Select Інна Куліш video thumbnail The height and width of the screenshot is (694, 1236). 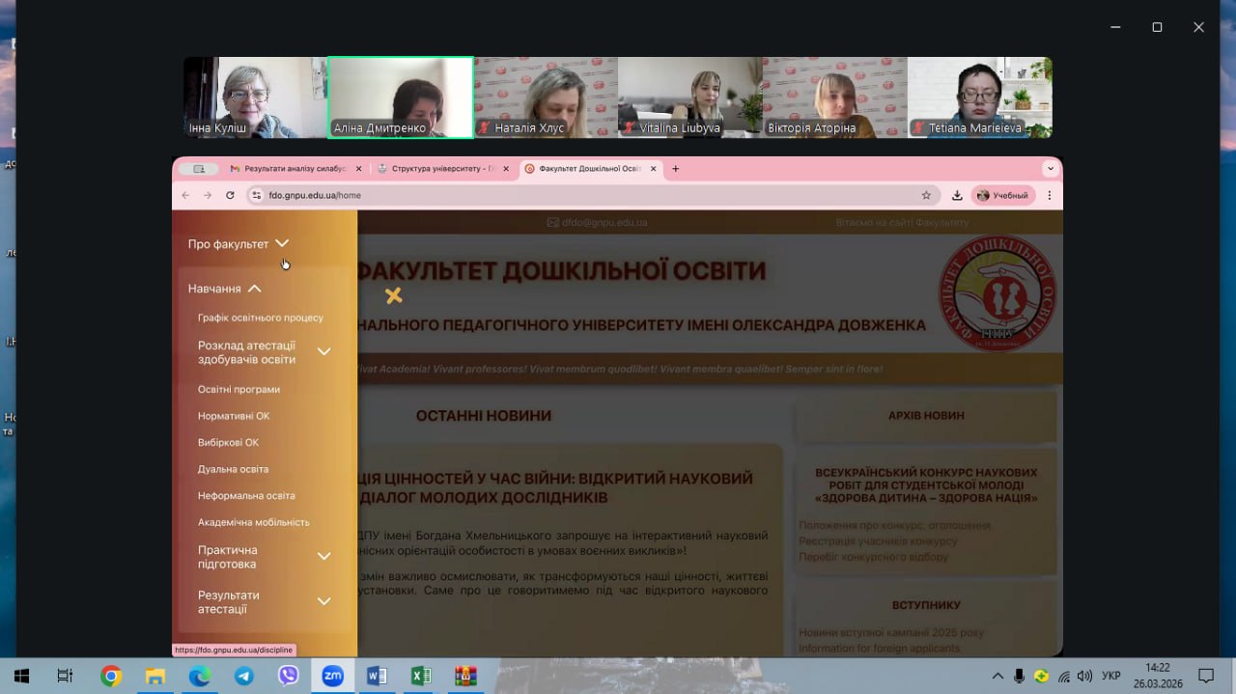tap(255, 97)
